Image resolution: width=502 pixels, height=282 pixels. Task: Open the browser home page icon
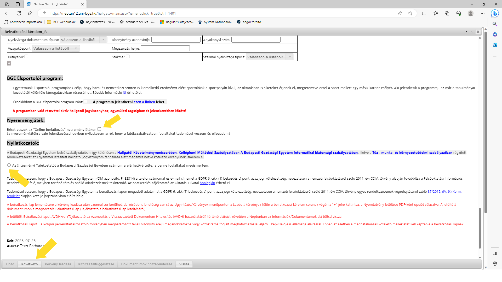click(30, 13)
